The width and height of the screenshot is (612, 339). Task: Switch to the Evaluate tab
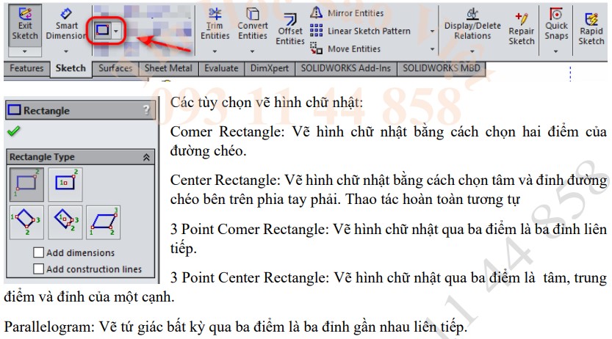pyautogui.click(x=221, y=68)
